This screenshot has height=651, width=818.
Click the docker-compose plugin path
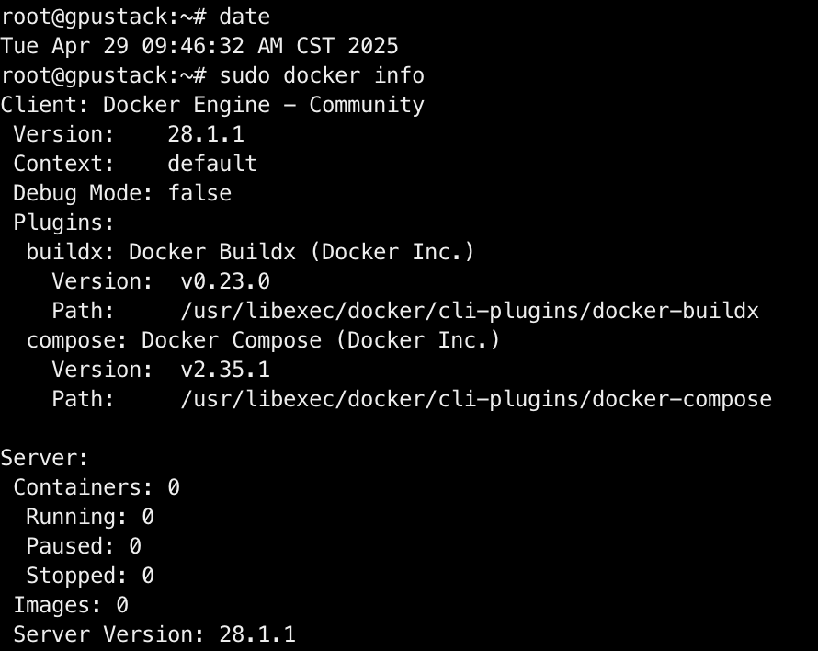476,399
